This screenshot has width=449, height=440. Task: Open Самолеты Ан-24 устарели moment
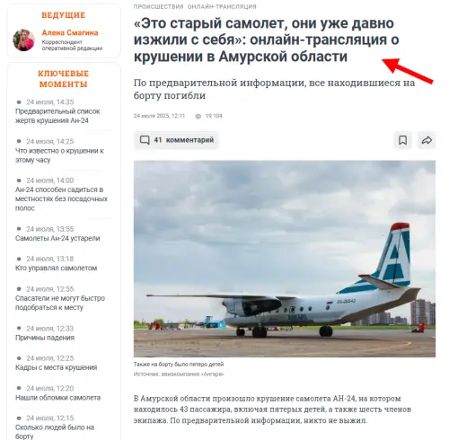[x=57, y=238]
